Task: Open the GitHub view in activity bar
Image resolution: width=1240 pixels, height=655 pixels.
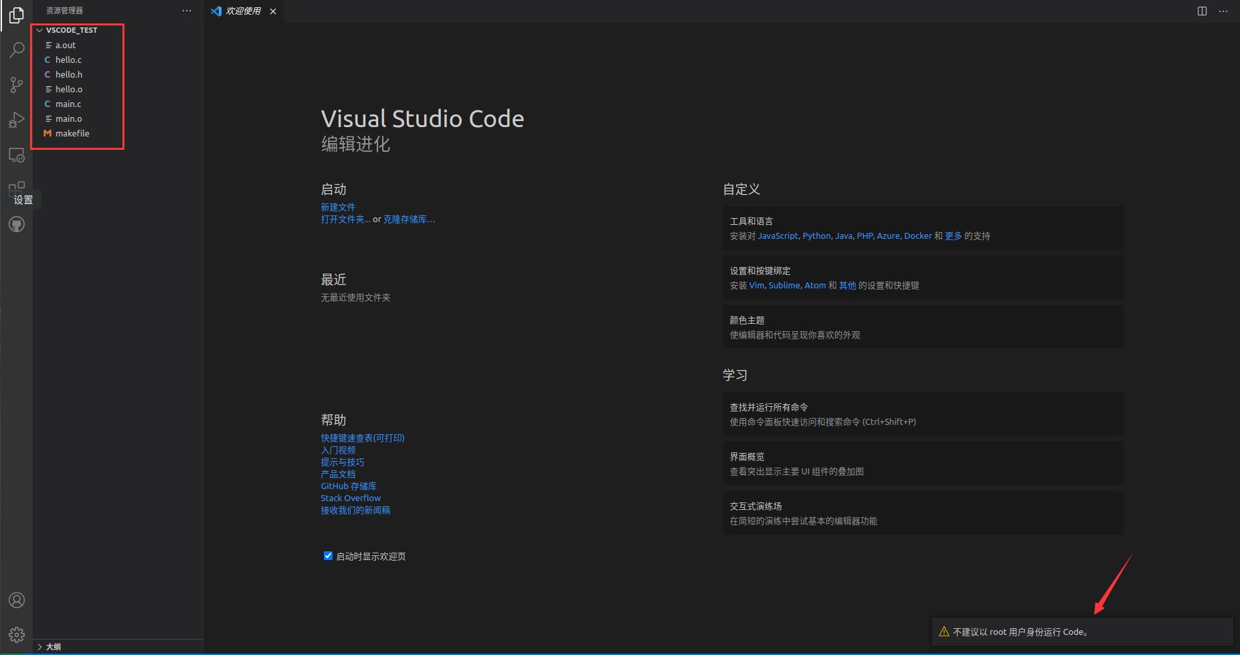Action: (17, 224)
